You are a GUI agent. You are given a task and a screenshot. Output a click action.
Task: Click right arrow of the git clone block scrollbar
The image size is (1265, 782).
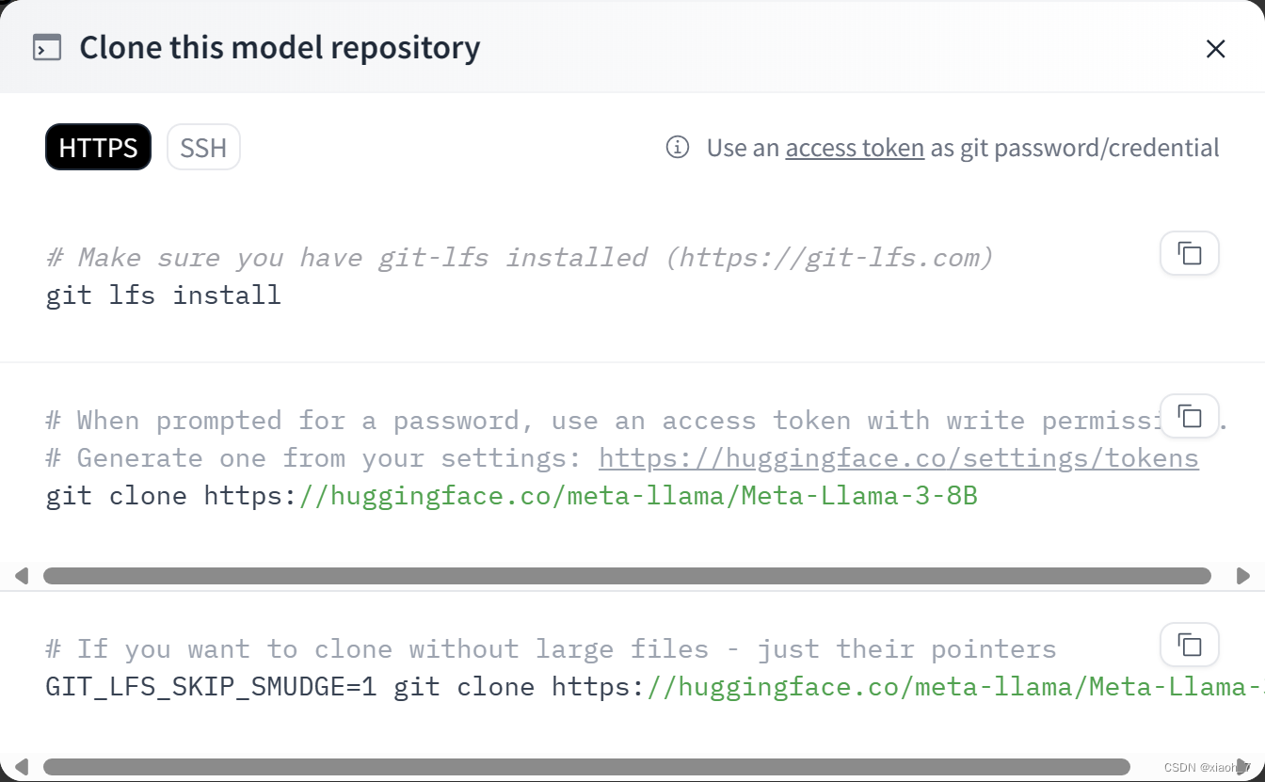coord(1243,575)
